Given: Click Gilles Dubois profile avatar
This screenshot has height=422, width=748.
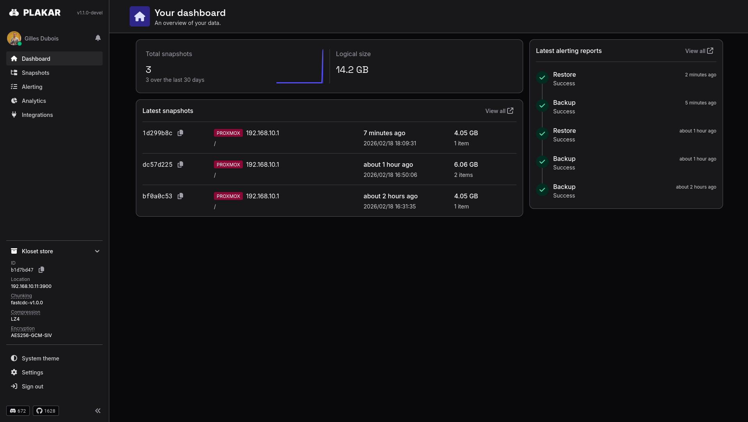Looking at the screenshot, I should point(14,38).
